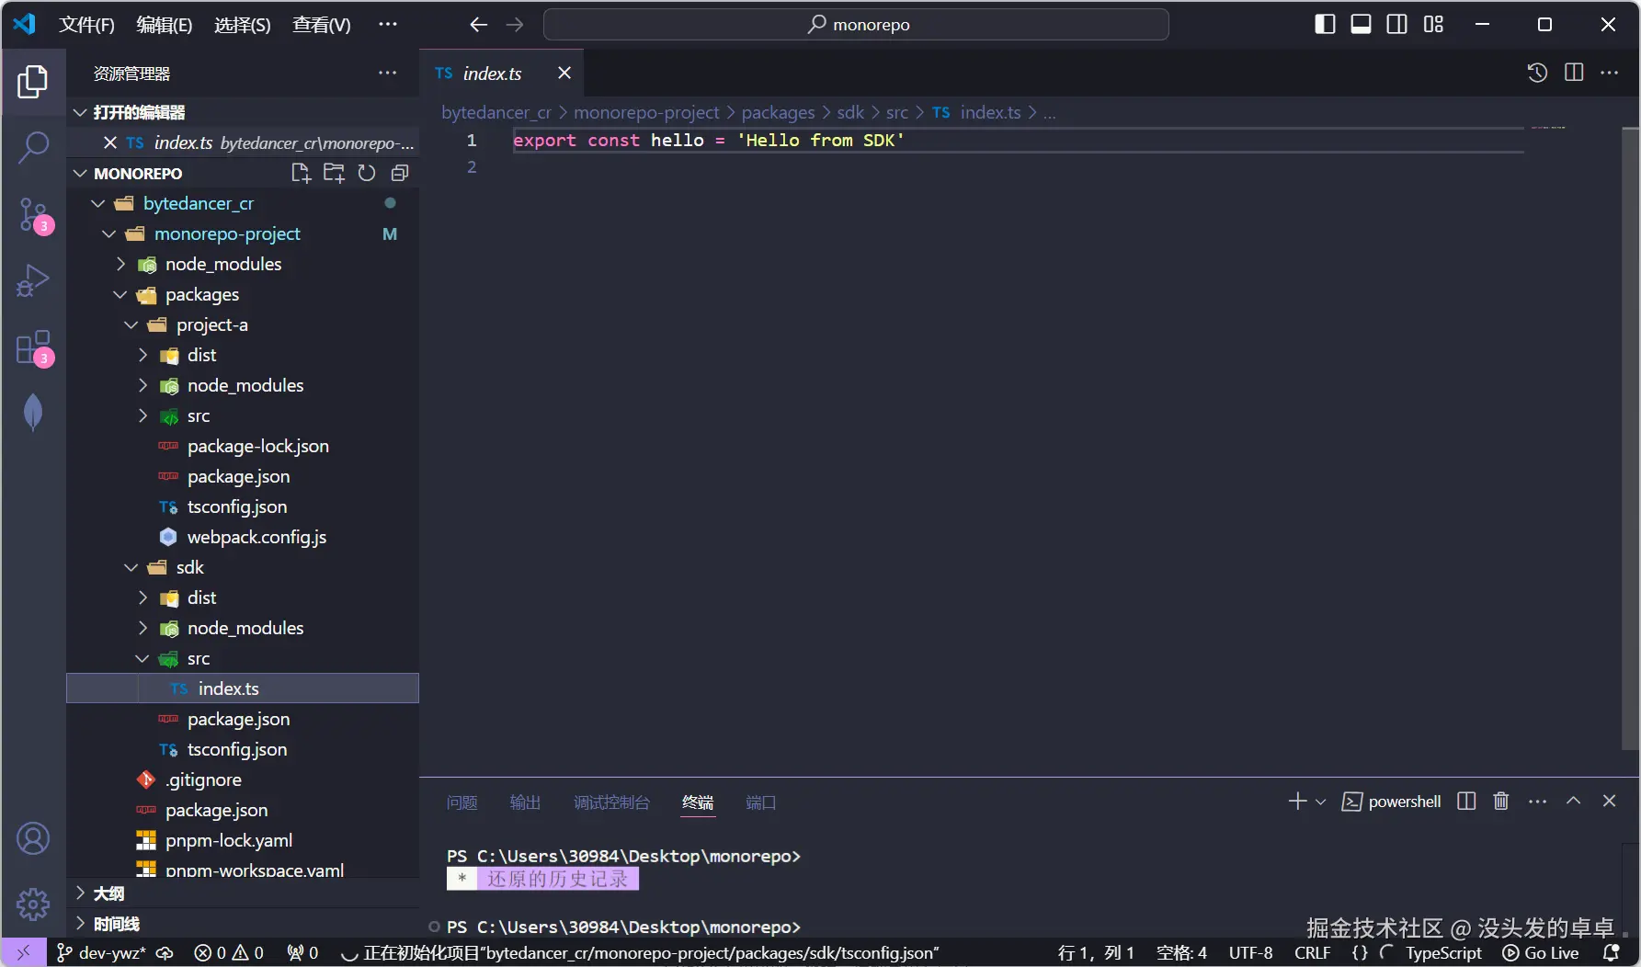
Task: Toggle bottom panel visibility
Action: (1361, 25)
